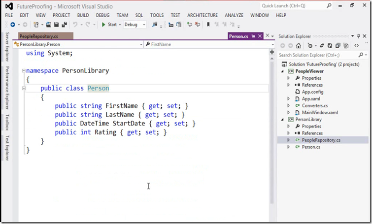Click the editor split window handle icon

[x=272, y=52]
